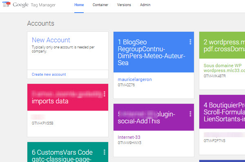Select the 6 CustomsVars Code account title

pyautogui.click(x=62, y=156)
